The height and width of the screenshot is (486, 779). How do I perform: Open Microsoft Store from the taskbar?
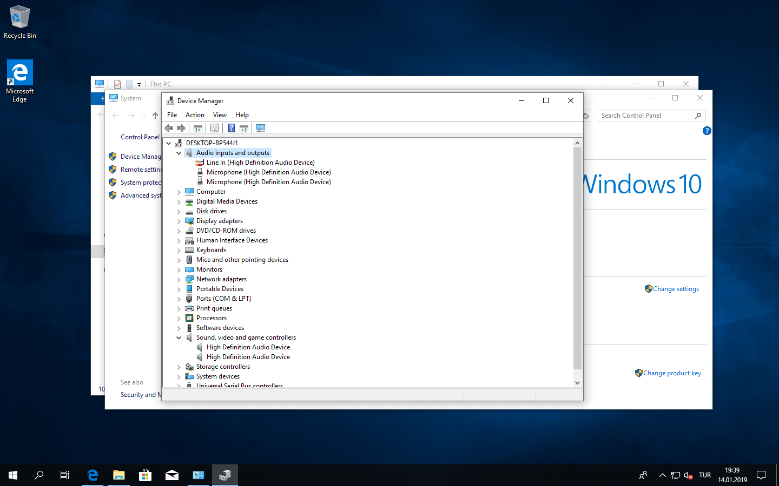(145, 475)
